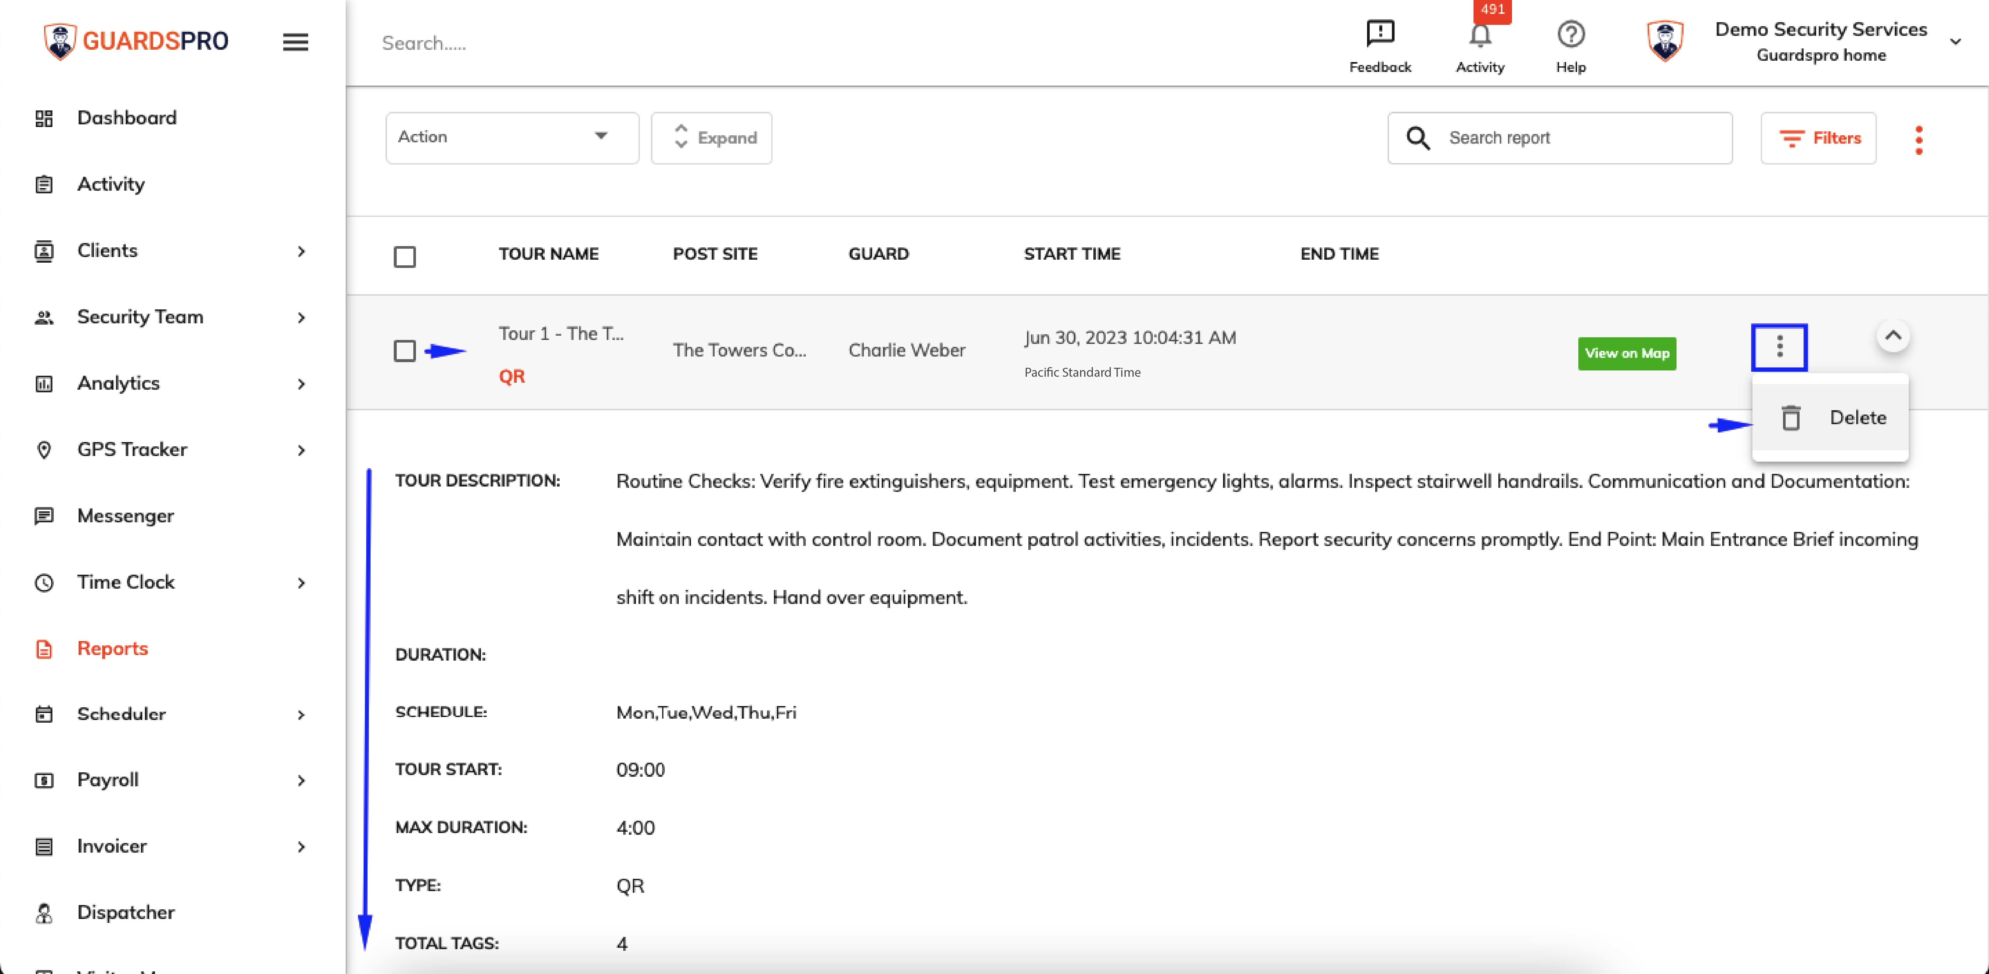1989x974 pixels.
Task: Click the Analytics chart icon
Action: (x=44, y=384)
